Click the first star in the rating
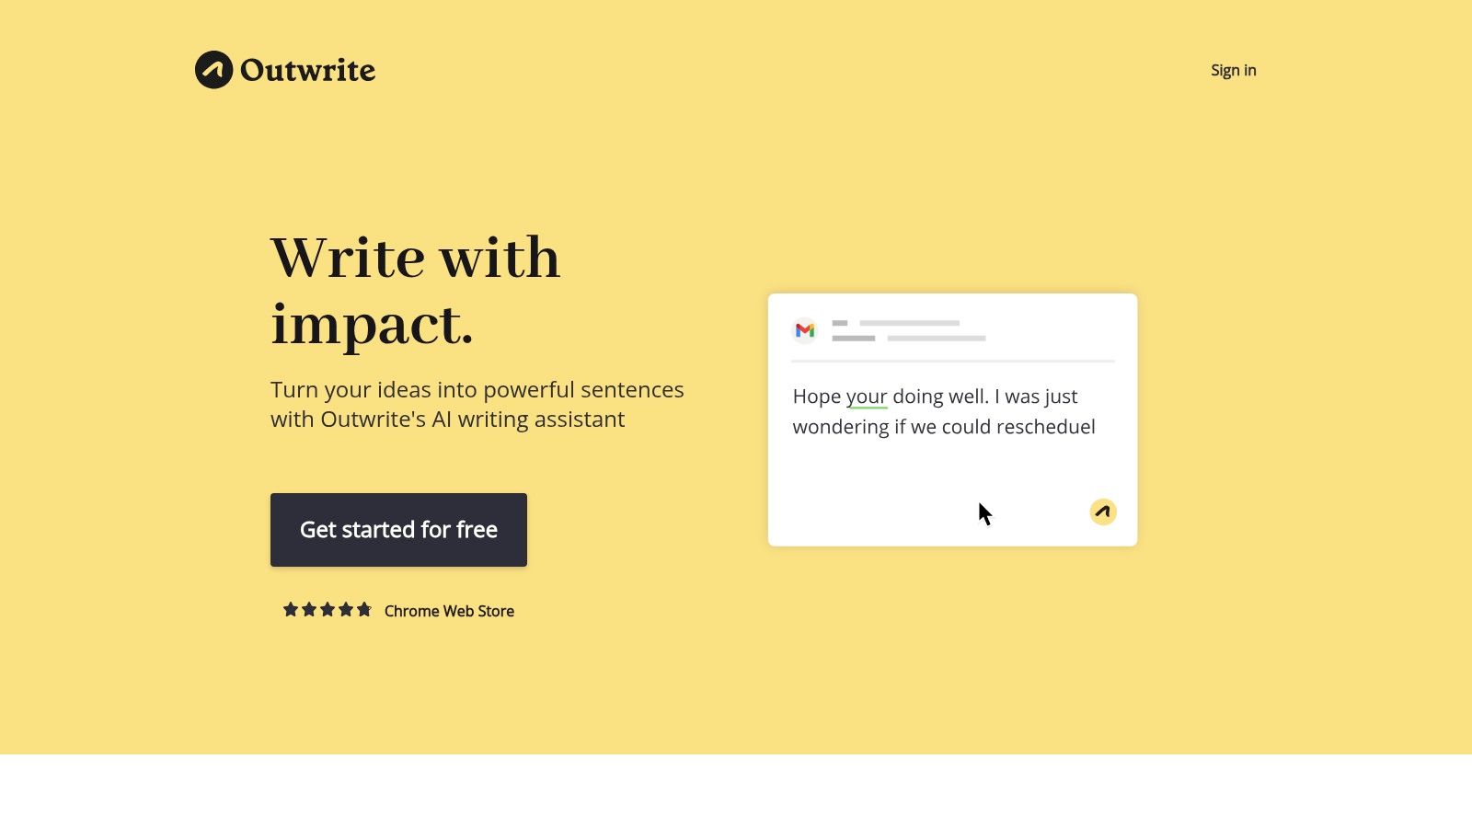The width and height of the screenshot is (1472, 828). (291, 609)
